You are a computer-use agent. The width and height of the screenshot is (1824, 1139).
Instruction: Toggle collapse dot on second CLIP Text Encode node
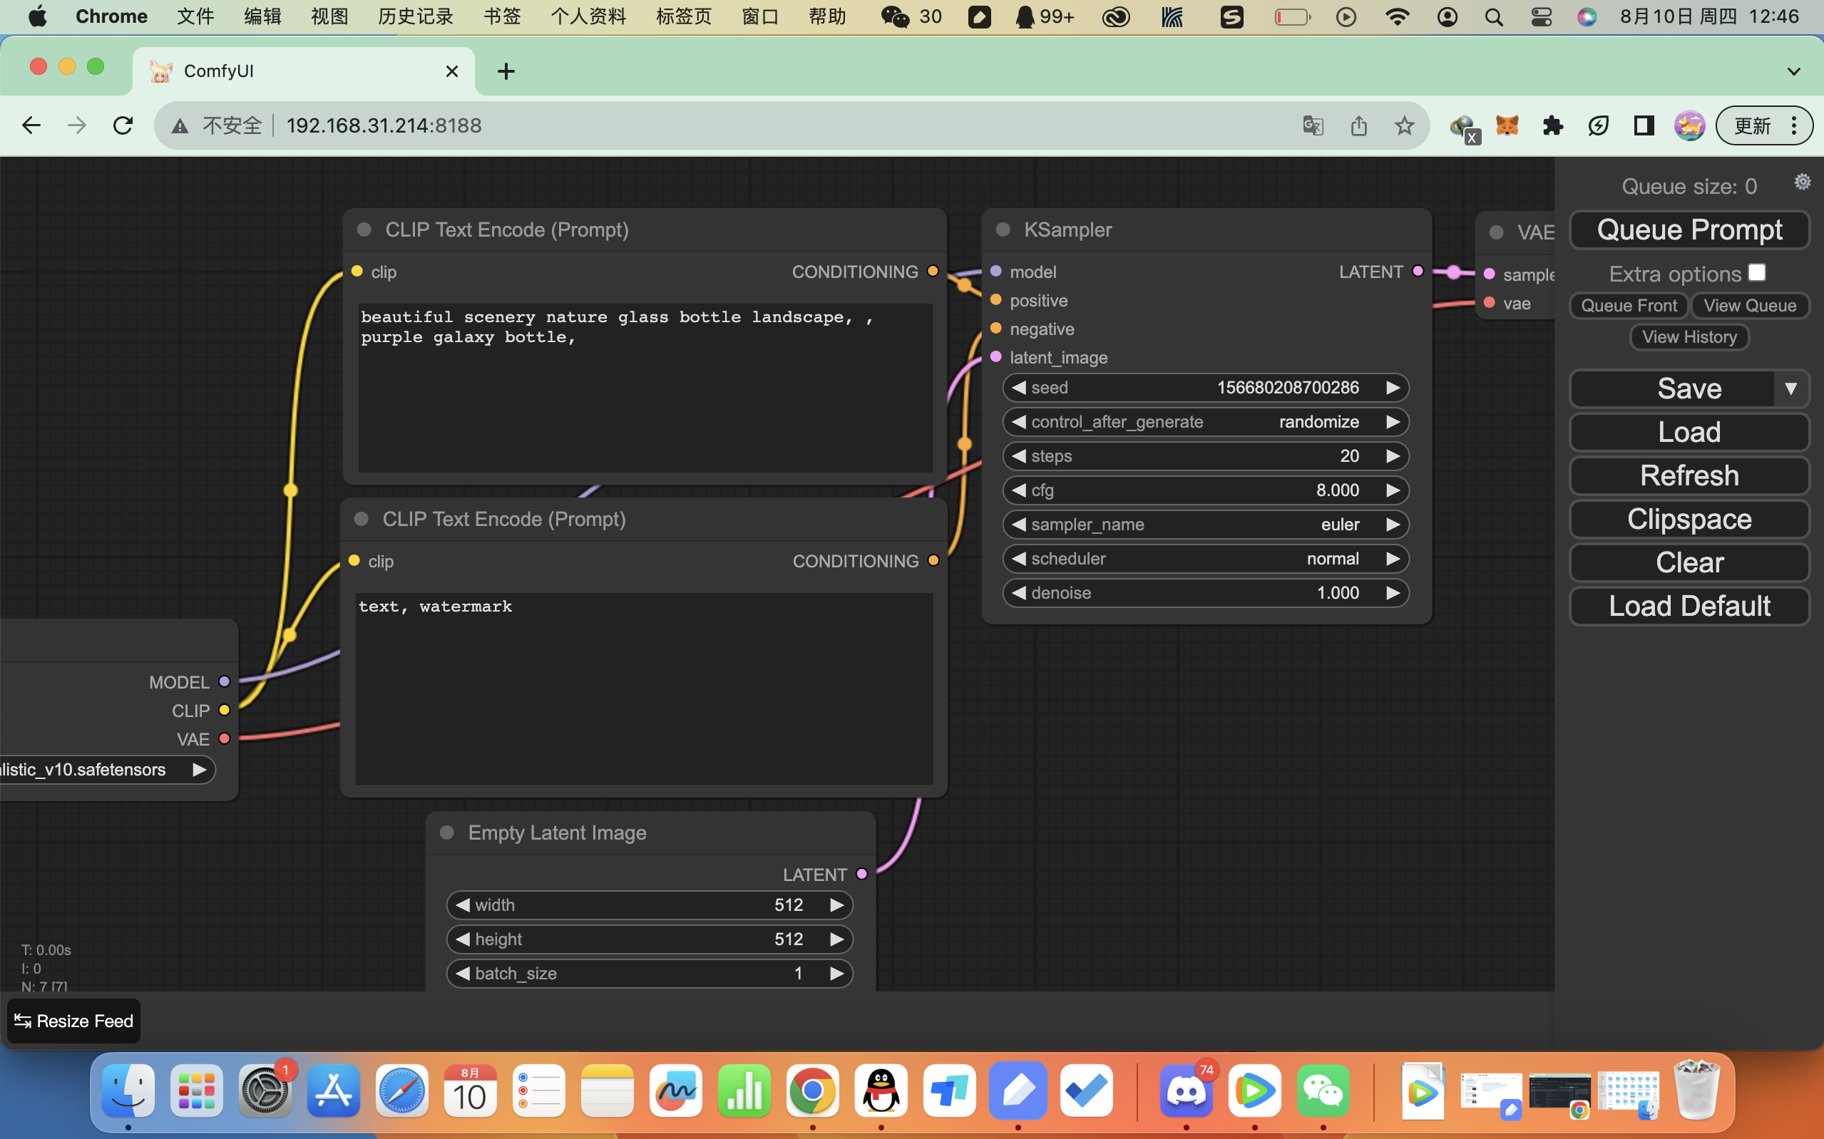(x=361, y=519)
